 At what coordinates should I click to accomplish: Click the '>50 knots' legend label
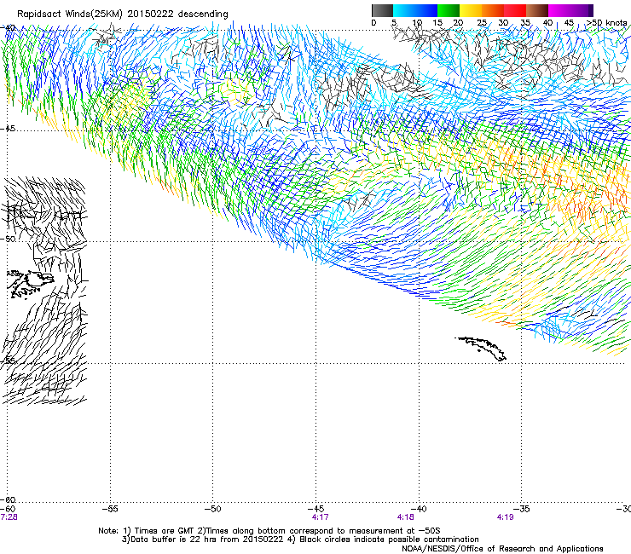[x=606, y=23]
